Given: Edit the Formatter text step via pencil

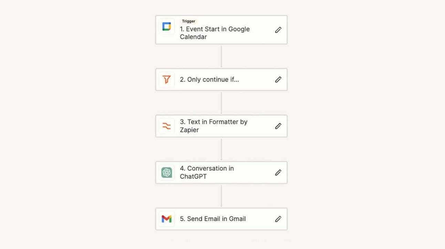Looking at the screenshot, I should tap(278, 126).
